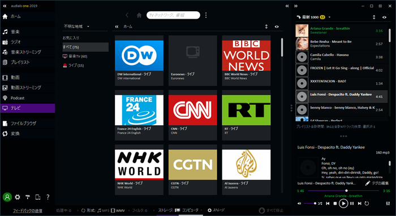
Task: Open the devices icon next to help
Action: pos(38,197)
